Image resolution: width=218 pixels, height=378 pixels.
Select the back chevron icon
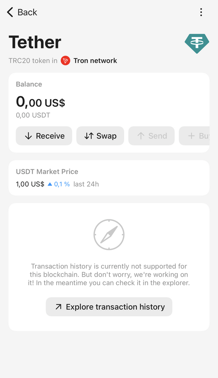(x=9, y=12)
